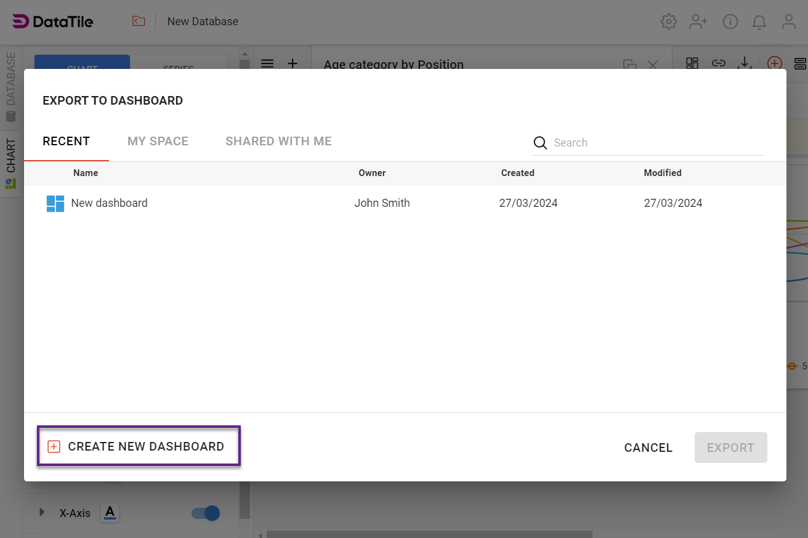This screenshot has width=808, height=538.
Task: Toggle the X-Axis visibility switch
Action: 204,513
